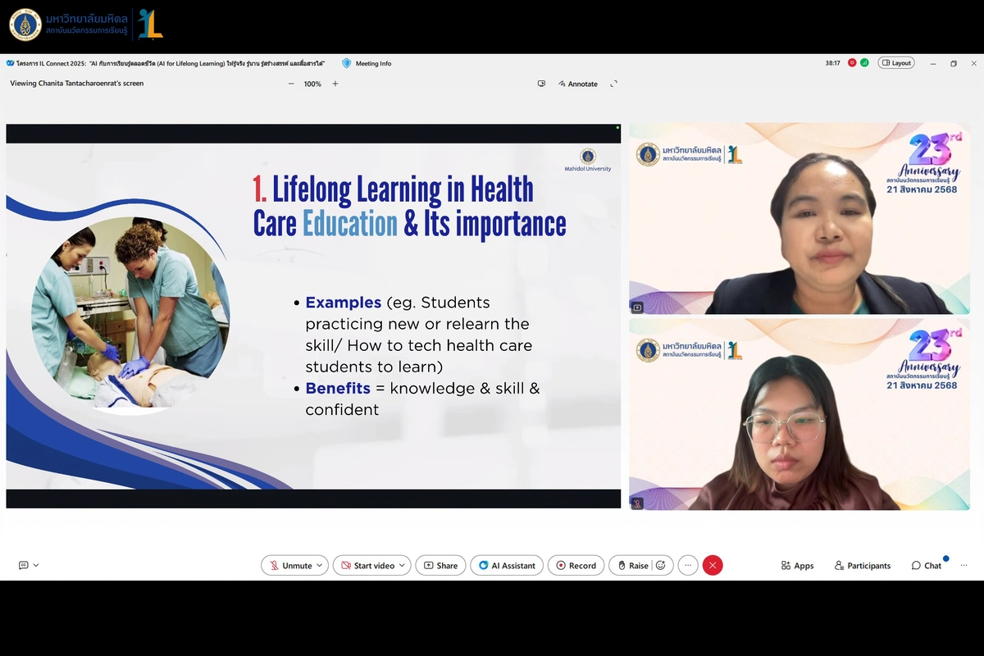Open the audio options arrow beside Unmute
Image resolution: width=984 pixels, height=656 pixels.
pos(320,565)
